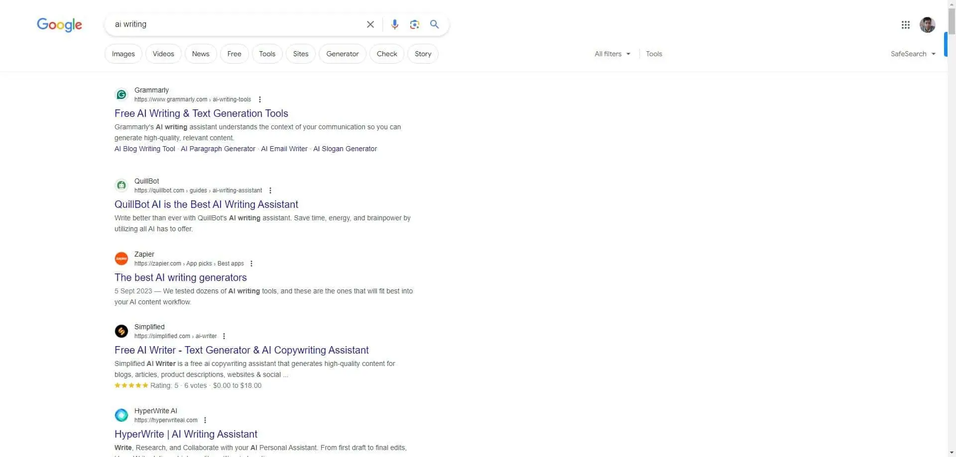Click the HyperWrite AI favicon

121,415
